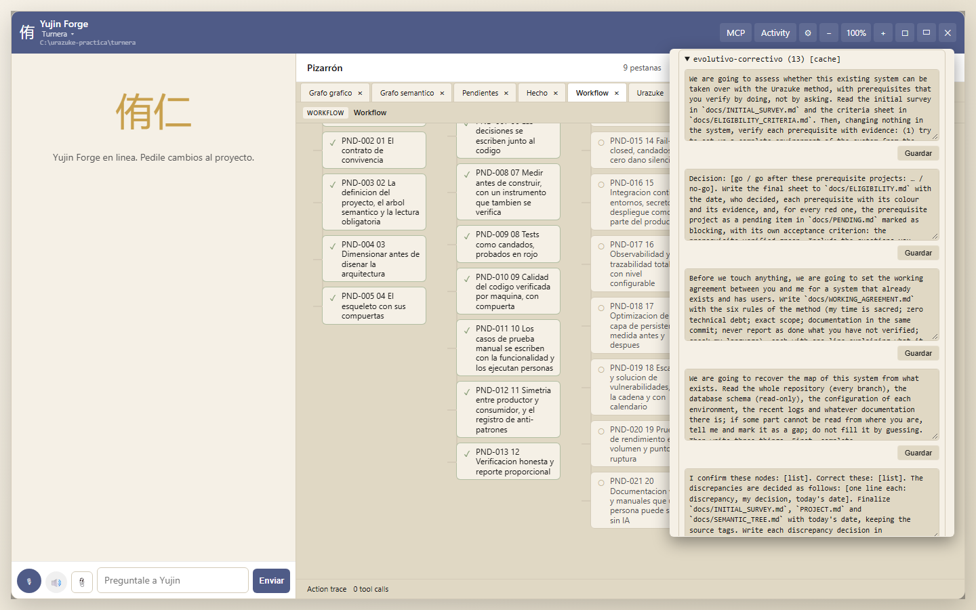
Task: Click Guardar under the 'Decision: go / go after' prompt
Action: pos(918,253)
